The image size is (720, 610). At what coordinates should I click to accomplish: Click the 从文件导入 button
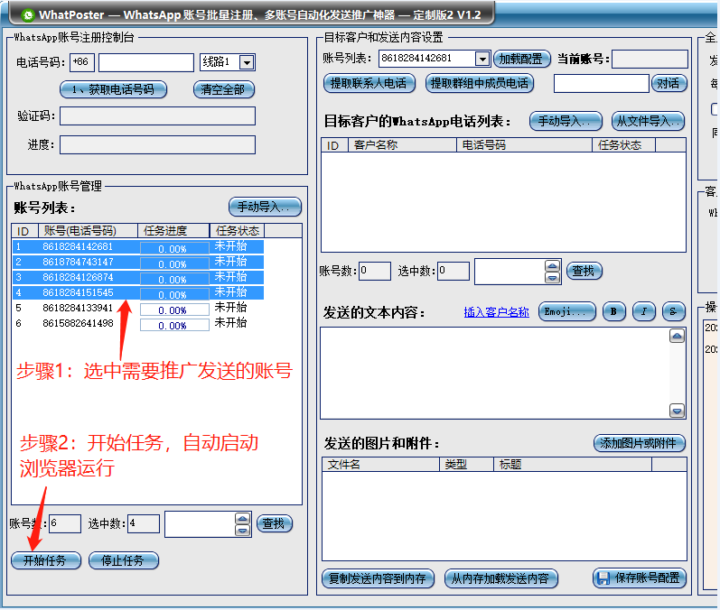[648, 121]
